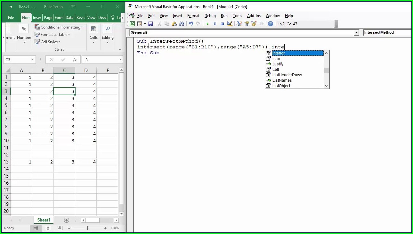Open the File menu in the VBA editor
Screen dimensions: 413x234
coord(140,16)
